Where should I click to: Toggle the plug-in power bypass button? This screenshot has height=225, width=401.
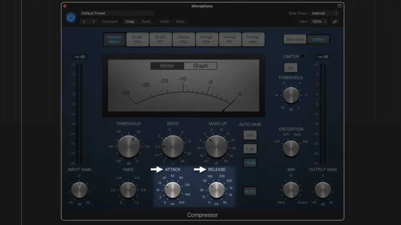click(71, 17)
